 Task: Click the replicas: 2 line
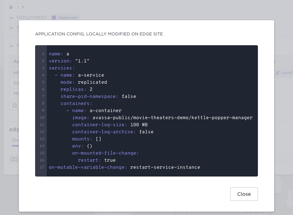pyautogui.click(x=76, y=89)
